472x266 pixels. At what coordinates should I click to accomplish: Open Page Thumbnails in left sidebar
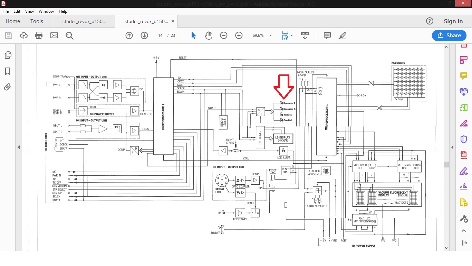point(8,55)
